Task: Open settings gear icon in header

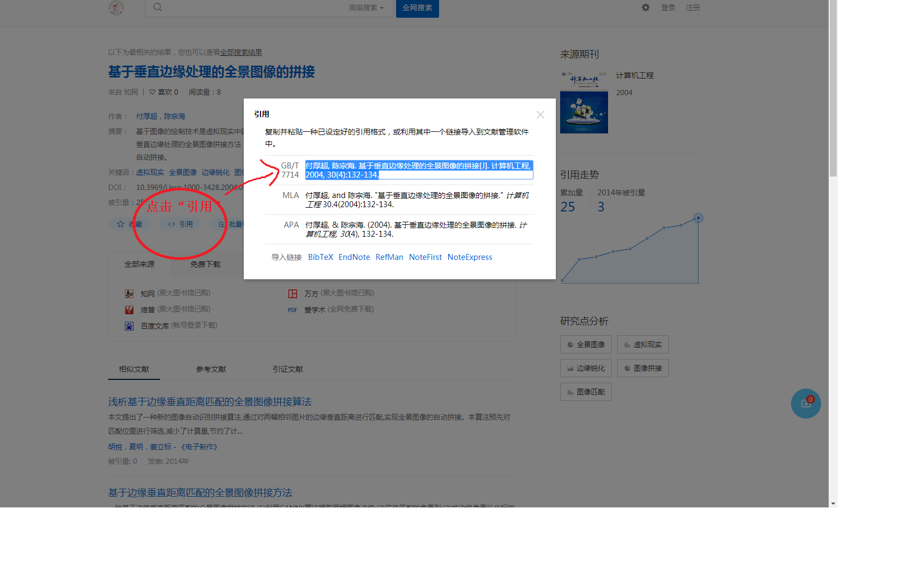Action: tap(646, 8)
